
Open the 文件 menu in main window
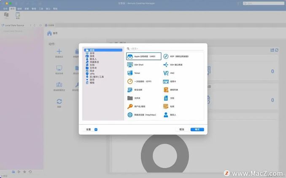pos(5,8)
